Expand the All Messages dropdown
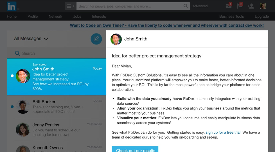 pyautogui.click(x=31, y=39)
